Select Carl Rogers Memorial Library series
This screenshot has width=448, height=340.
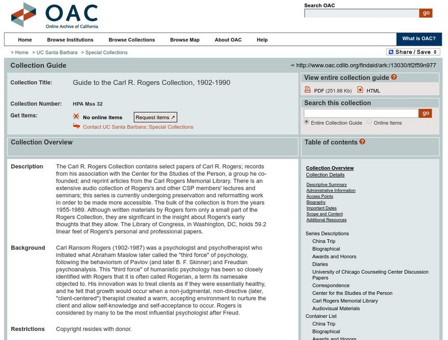[345, 301]
